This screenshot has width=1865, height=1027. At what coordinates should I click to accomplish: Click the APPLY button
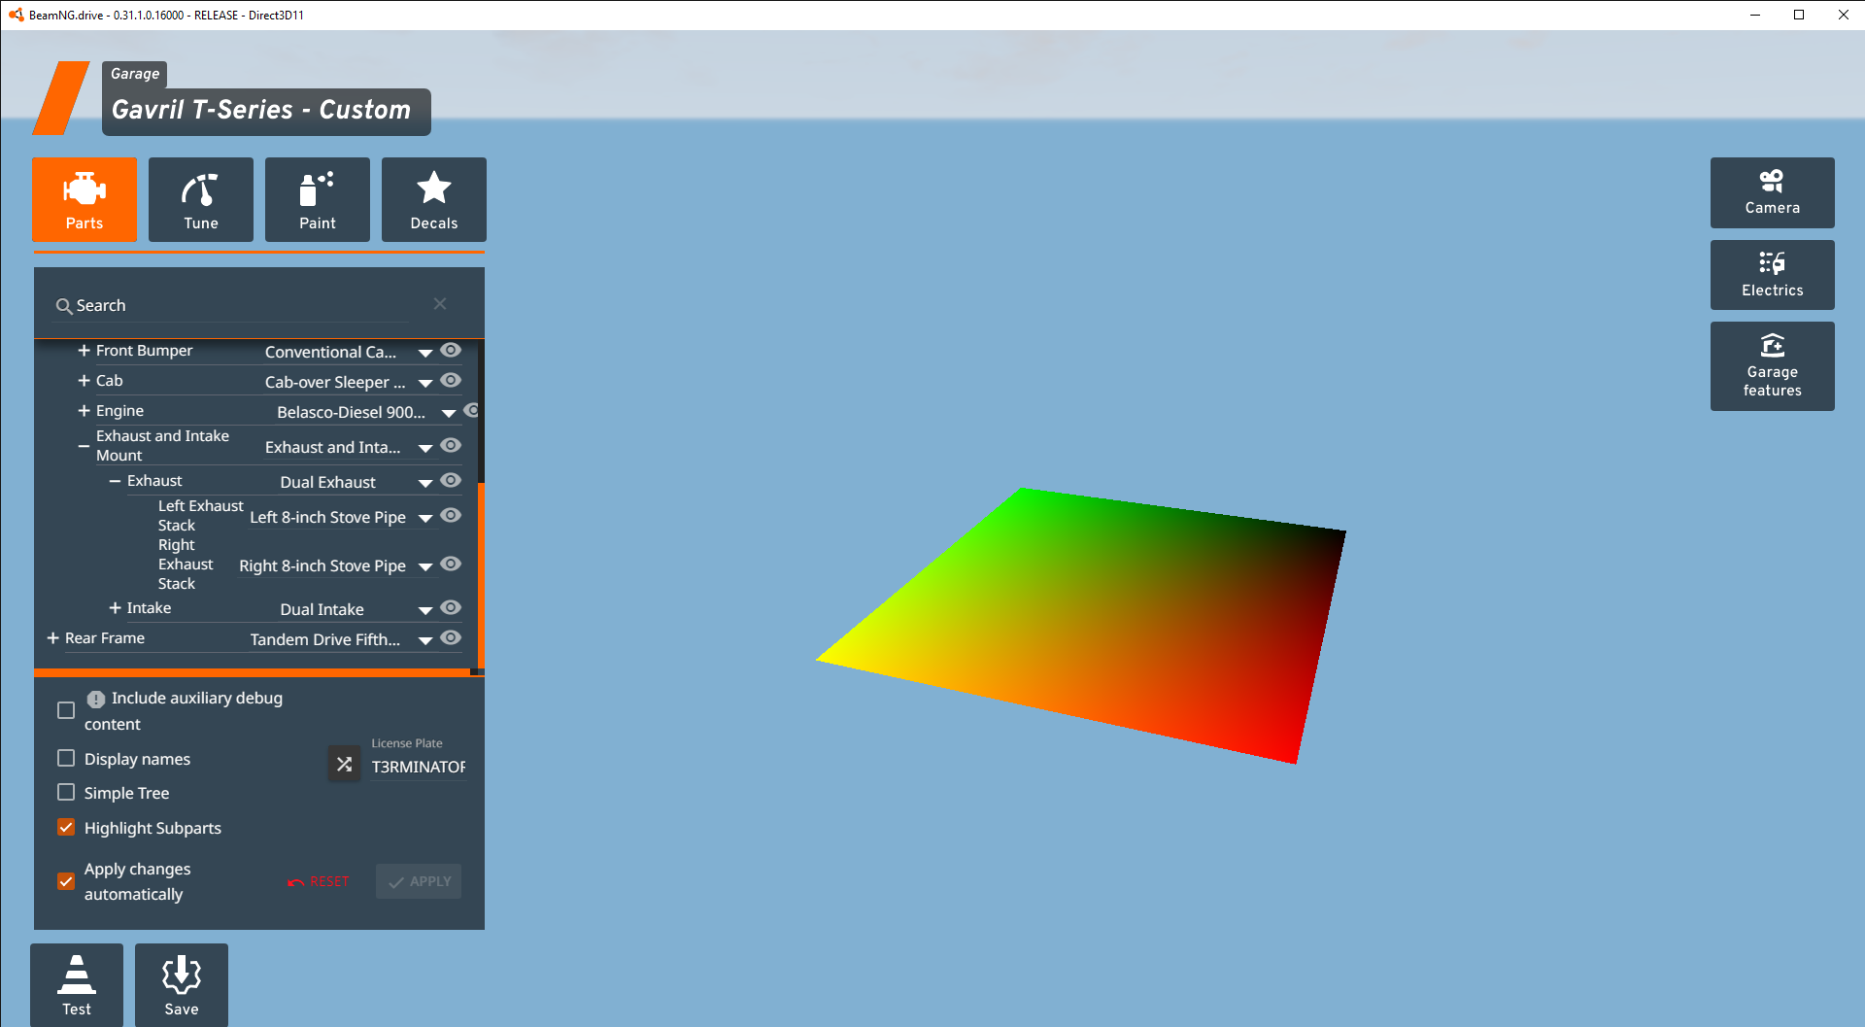pyautogui.click(x=419, y=881)
